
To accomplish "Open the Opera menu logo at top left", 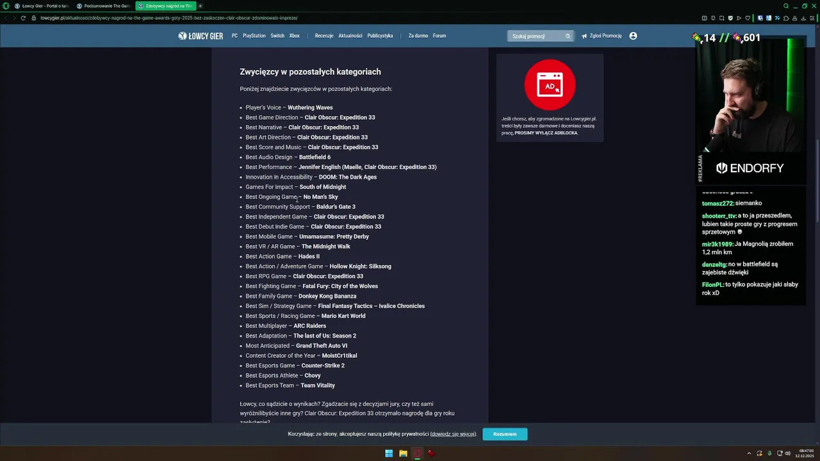I will point(6,6).
